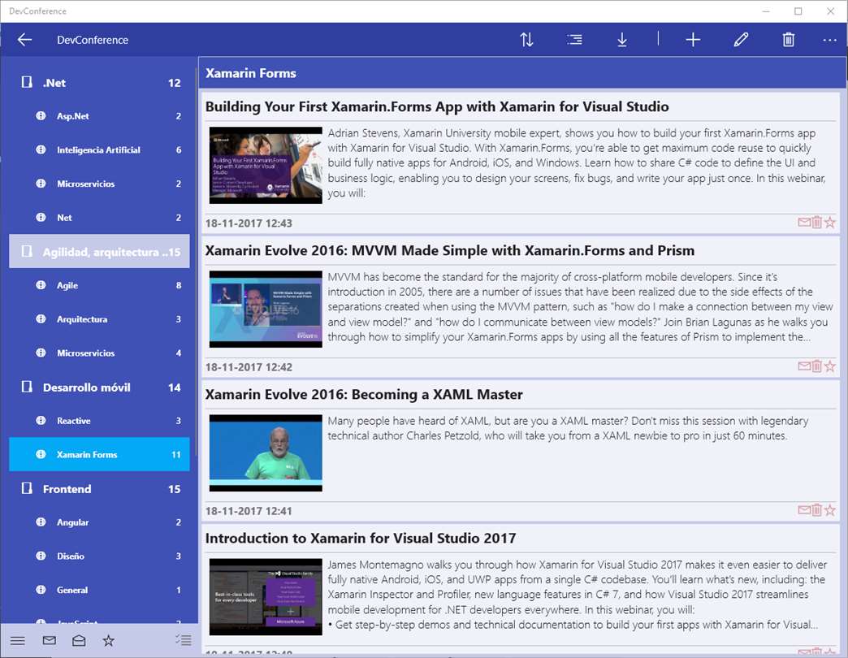
Task: Mark the 12:42 article as read
Action: tap(804, 366)
